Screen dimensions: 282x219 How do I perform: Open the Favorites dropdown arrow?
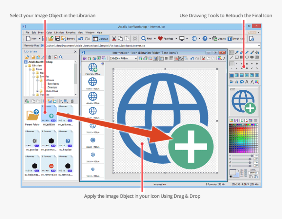click(176, 39)
